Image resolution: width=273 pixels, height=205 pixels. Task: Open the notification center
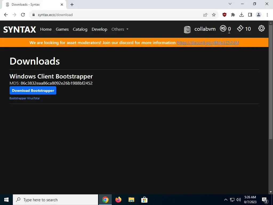(264, 200)
